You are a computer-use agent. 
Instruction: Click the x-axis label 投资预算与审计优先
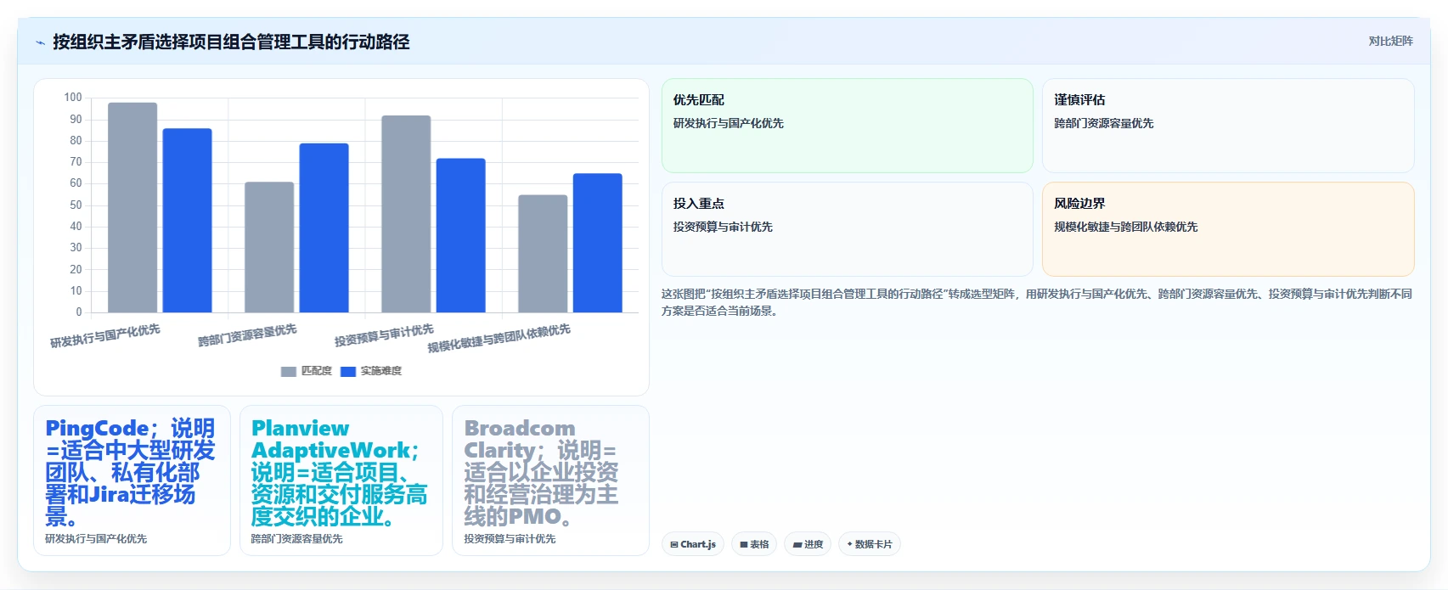(x=384, y=335)
